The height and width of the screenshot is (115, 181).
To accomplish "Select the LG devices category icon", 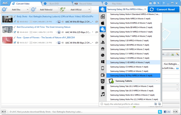I will click(103, 55).
